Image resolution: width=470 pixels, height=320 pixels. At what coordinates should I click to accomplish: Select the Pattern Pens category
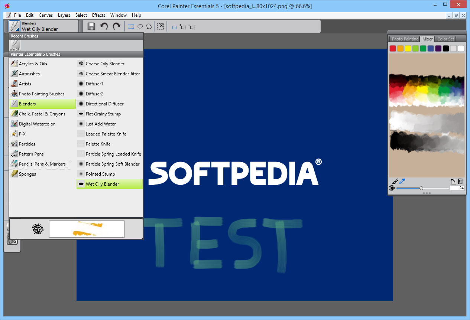coord(42,154)
